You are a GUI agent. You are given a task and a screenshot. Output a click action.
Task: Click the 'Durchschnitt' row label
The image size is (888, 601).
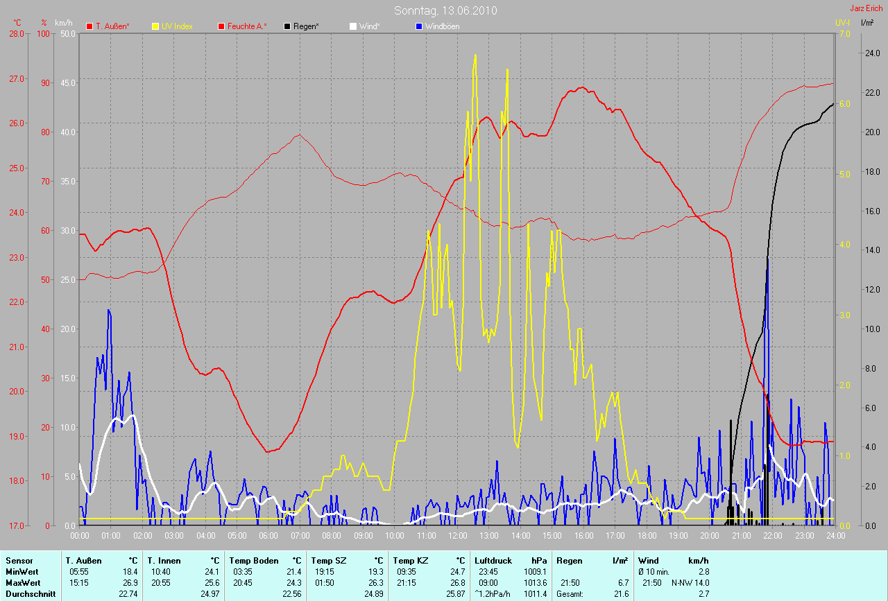point(31,594)
